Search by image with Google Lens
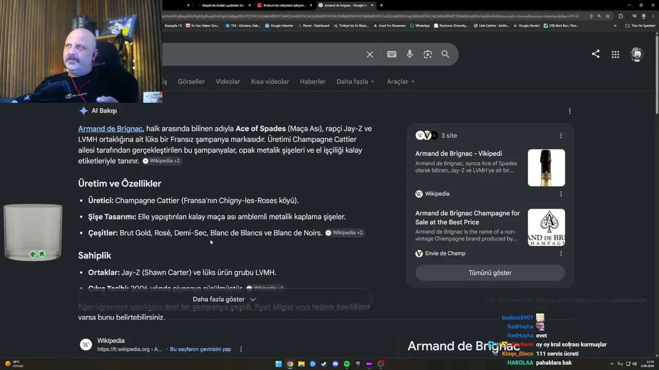Image resolution: width=659 pixels, height=370 pixels. [x=428, y=54]
